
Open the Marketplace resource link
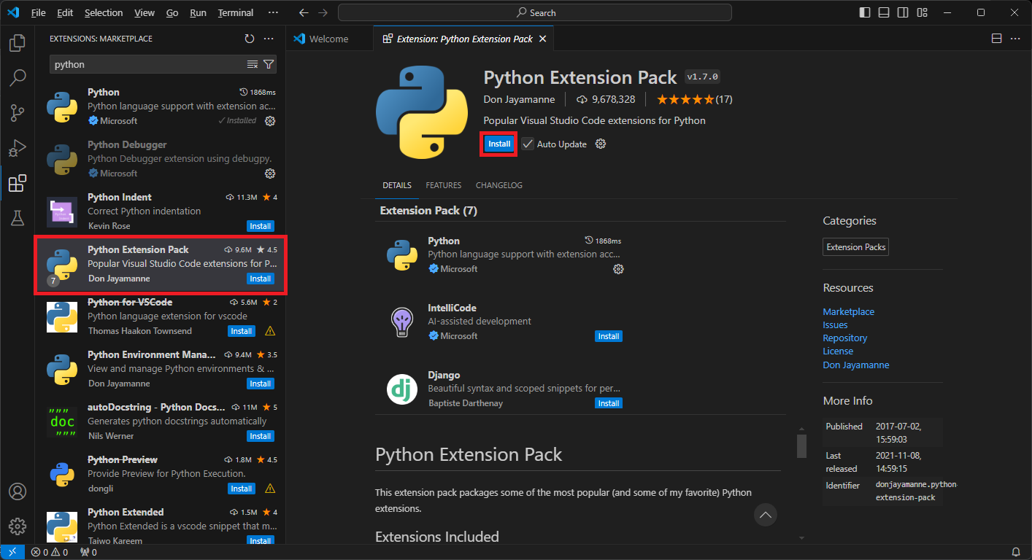(848, 311)
